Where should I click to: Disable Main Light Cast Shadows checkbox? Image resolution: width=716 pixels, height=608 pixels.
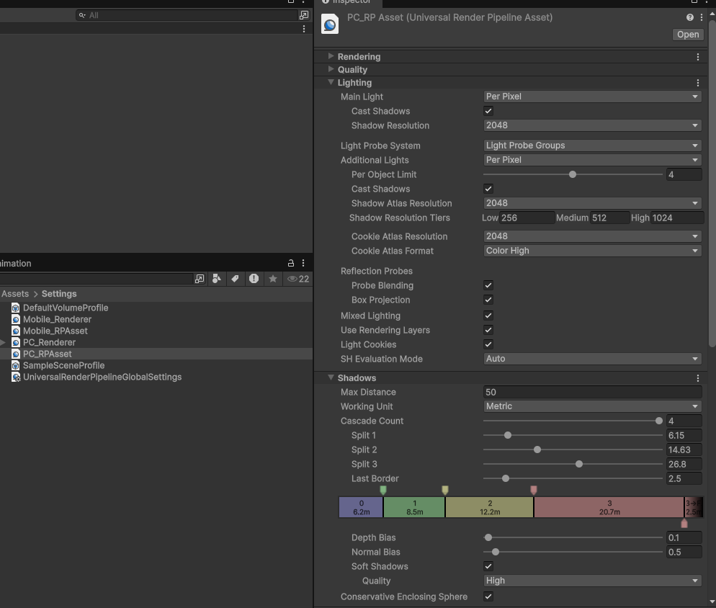[488, 111]
